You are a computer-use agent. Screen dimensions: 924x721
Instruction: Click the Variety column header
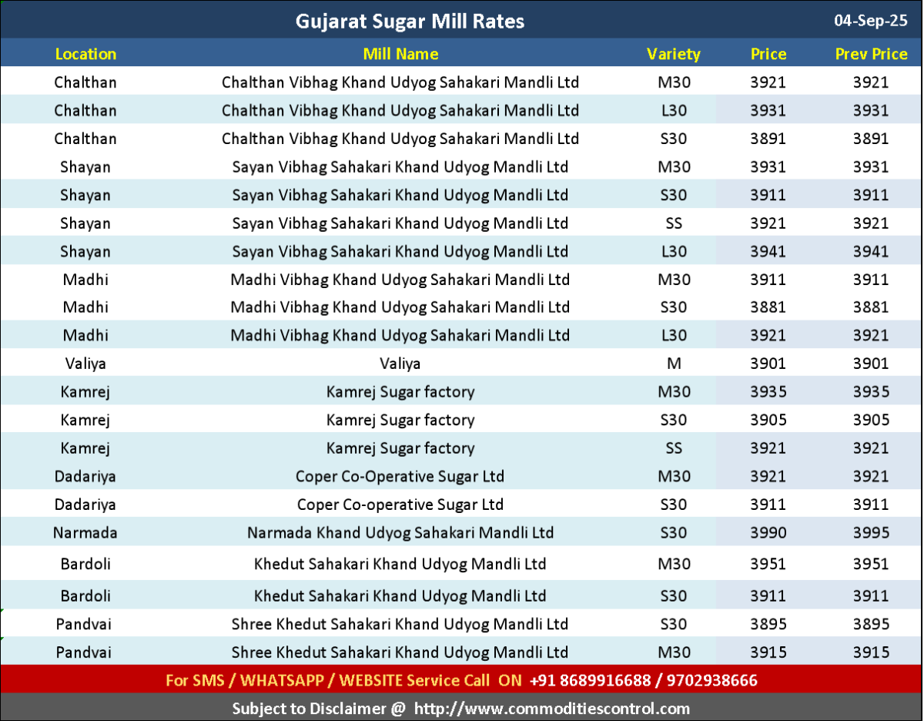click(674, 54)
